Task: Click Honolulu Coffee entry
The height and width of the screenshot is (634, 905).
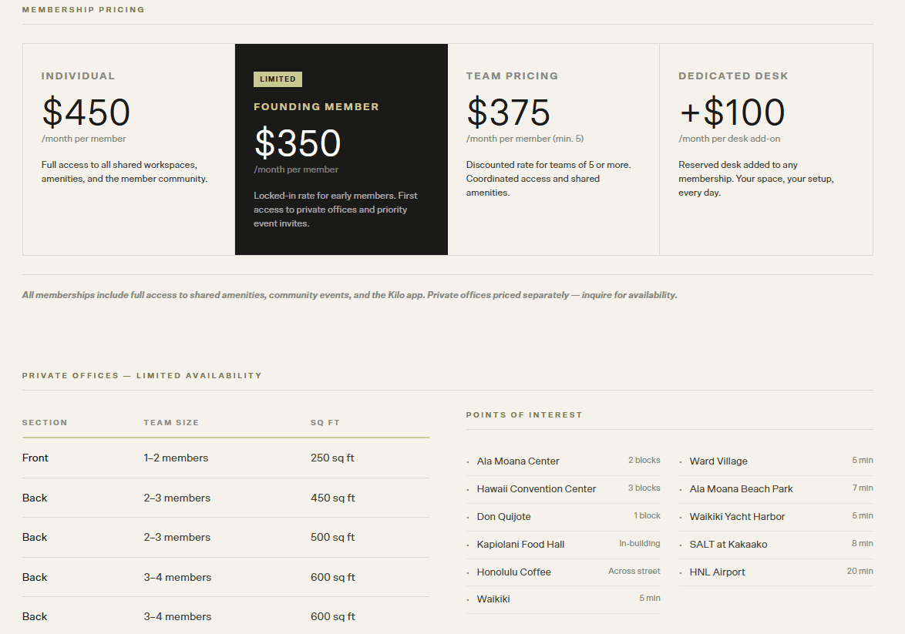Action: (x=564, y=572)
